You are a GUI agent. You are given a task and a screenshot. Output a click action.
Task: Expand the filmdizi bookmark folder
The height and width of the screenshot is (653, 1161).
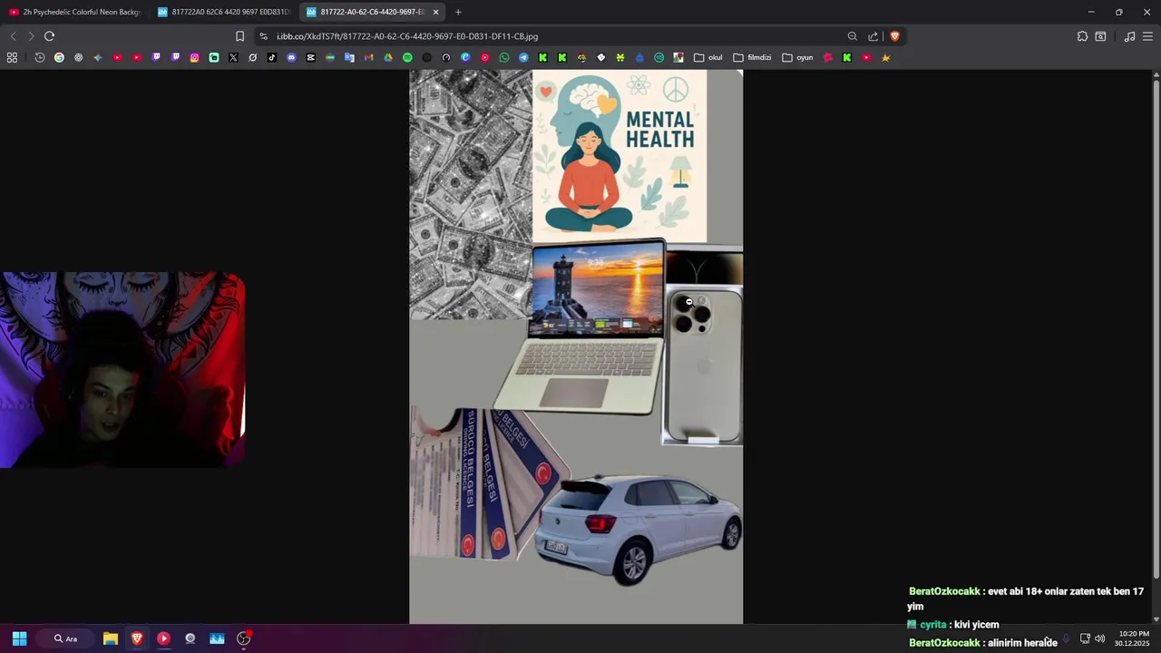click(752, 57)
